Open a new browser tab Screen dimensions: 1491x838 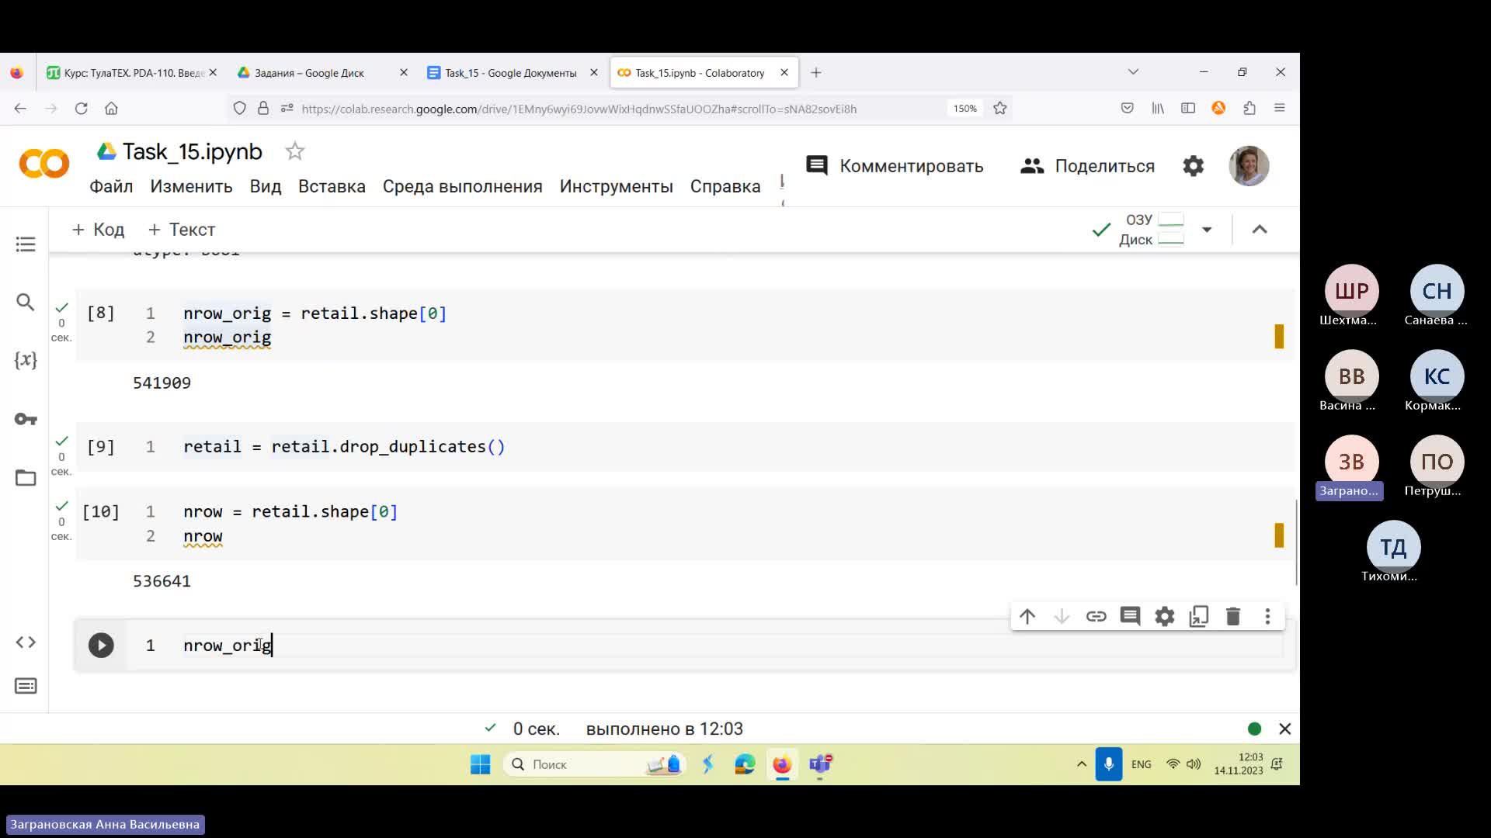tap(815, 73)
